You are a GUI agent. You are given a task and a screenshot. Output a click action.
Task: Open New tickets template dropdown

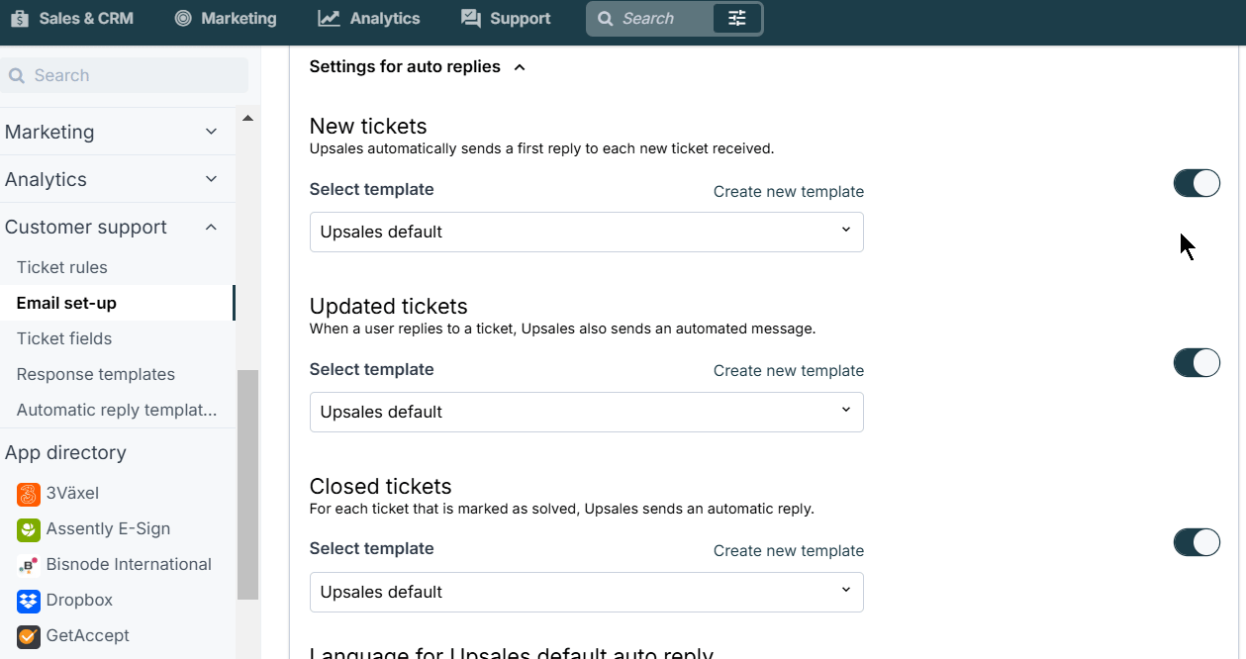pyautogui.click(x=587, y=232)
